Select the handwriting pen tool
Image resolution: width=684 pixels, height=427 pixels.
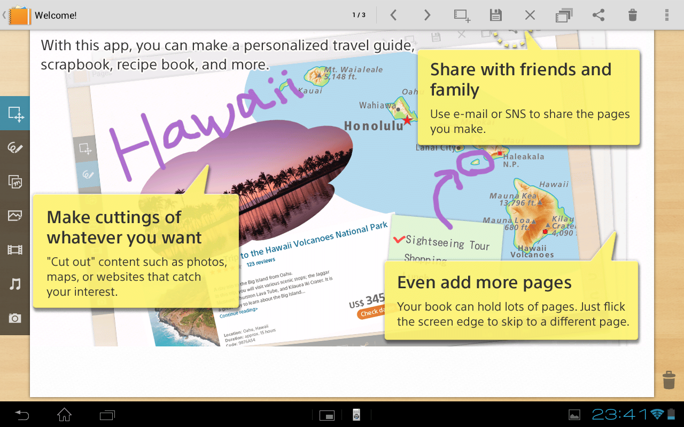[15, 147]
